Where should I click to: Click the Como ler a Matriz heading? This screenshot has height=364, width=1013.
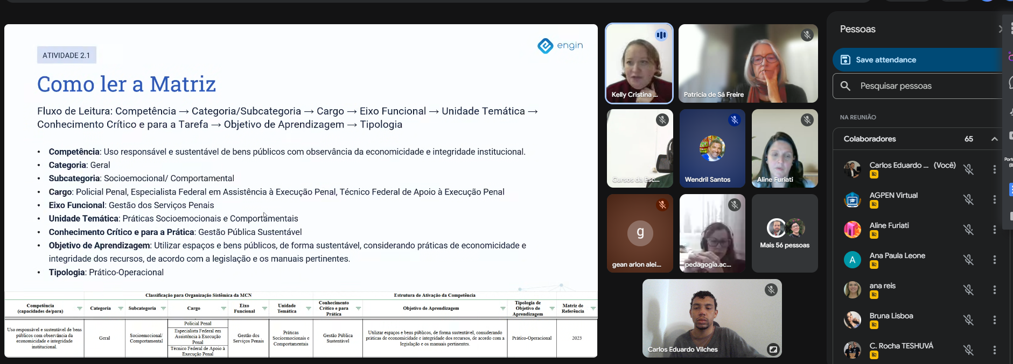tap(127, 84)
